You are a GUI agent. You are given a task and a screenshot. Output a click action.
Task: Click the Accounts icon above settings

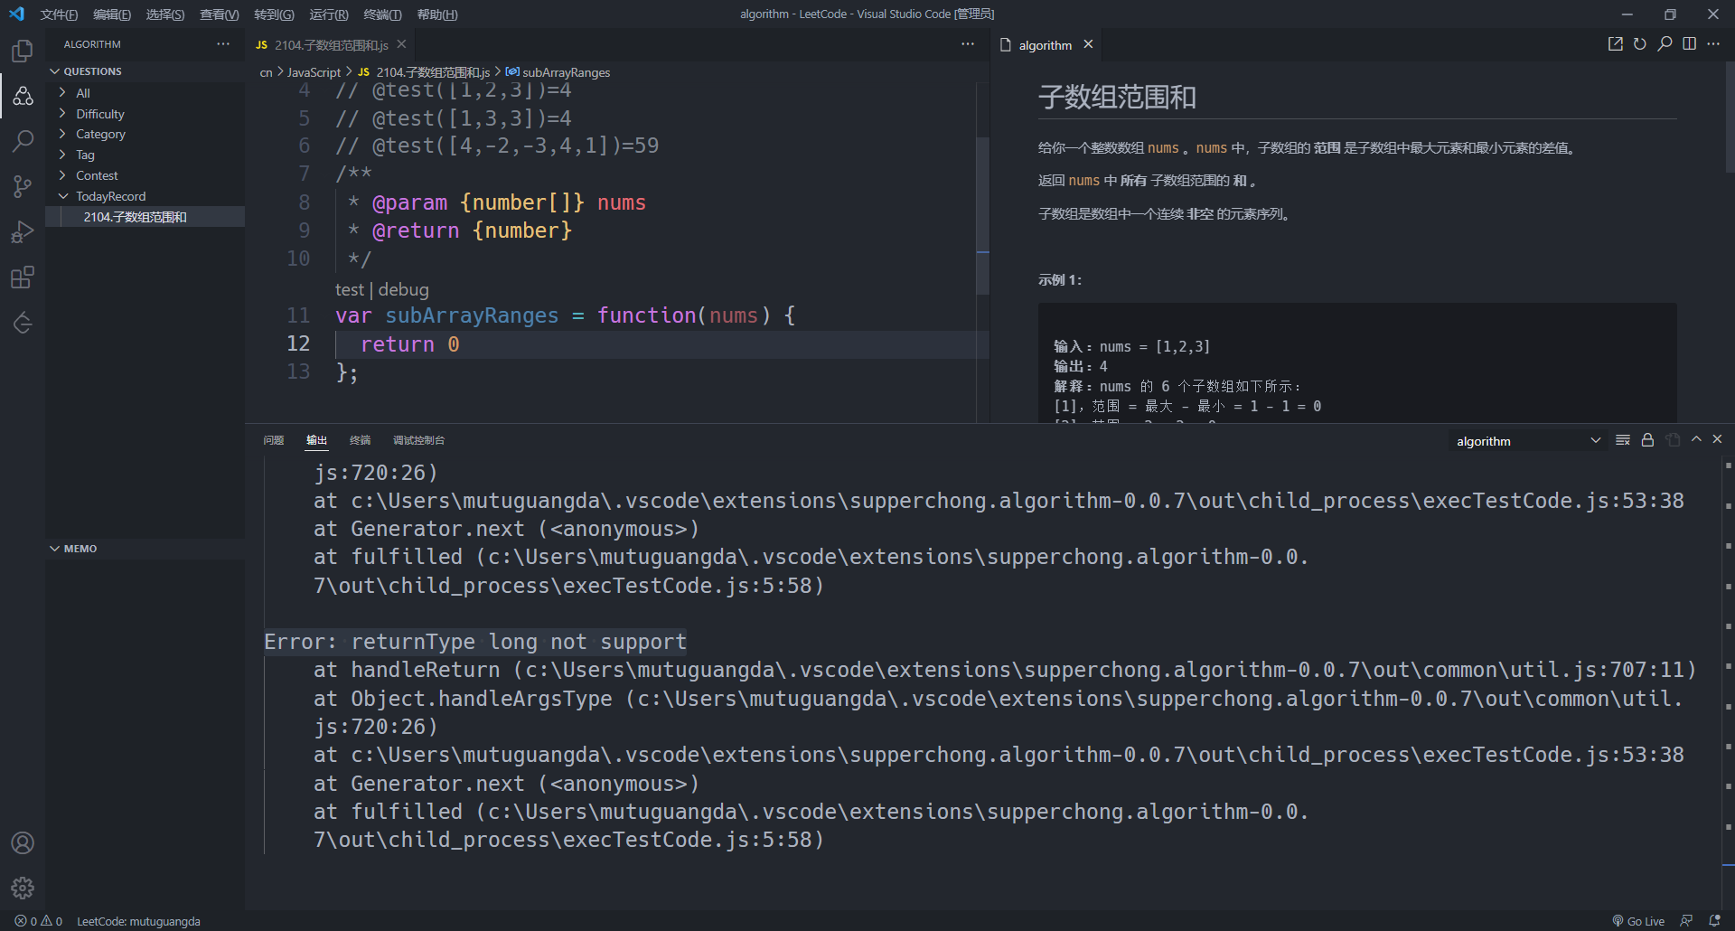(x=22, y=842)
